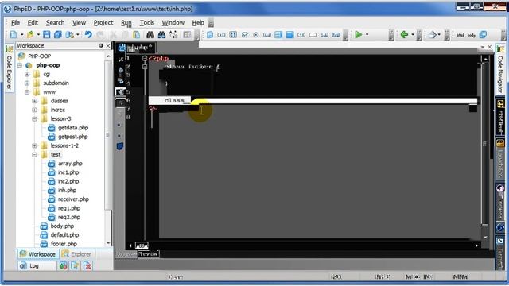509x286 pixels.
Task: Open the Project menu
Action: point(103,23)
